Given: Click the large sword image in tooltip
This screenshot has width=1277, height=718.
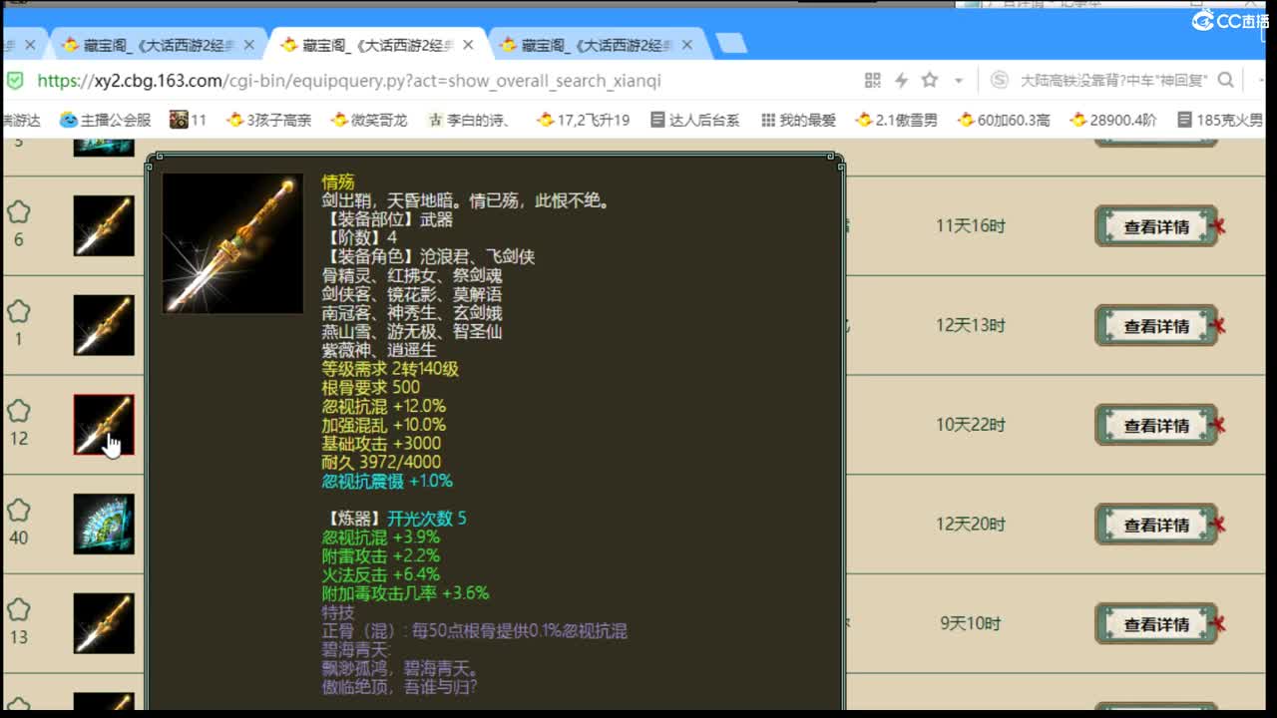Looking at the screenshot, I should pos(232,244).
